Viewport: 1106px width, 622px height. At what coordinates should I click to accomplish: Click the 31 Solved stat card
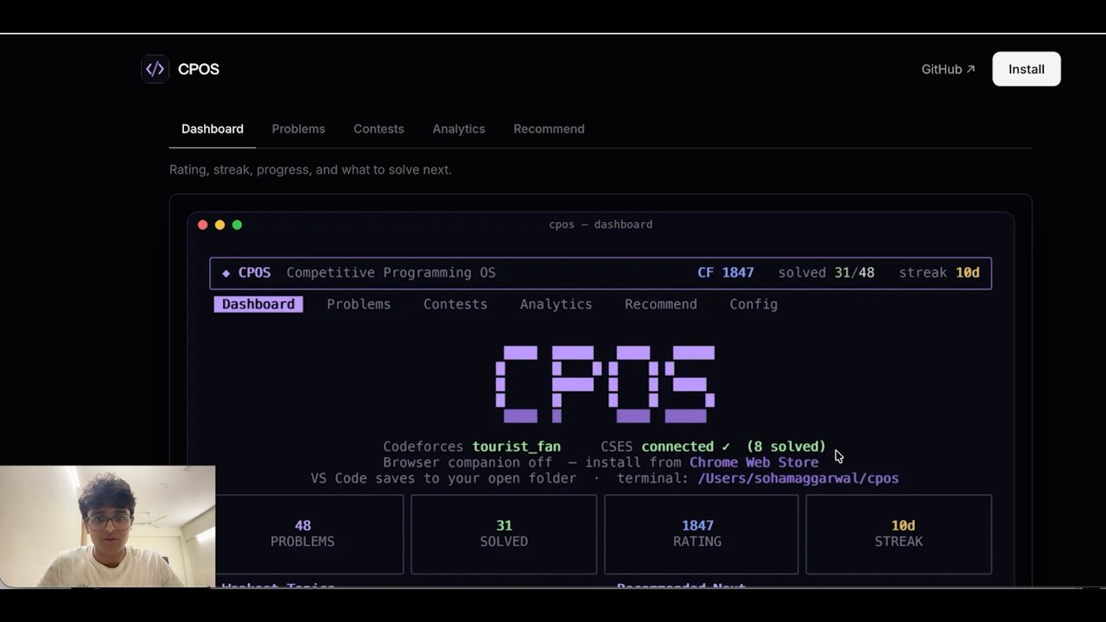click(x=504, y=534)
